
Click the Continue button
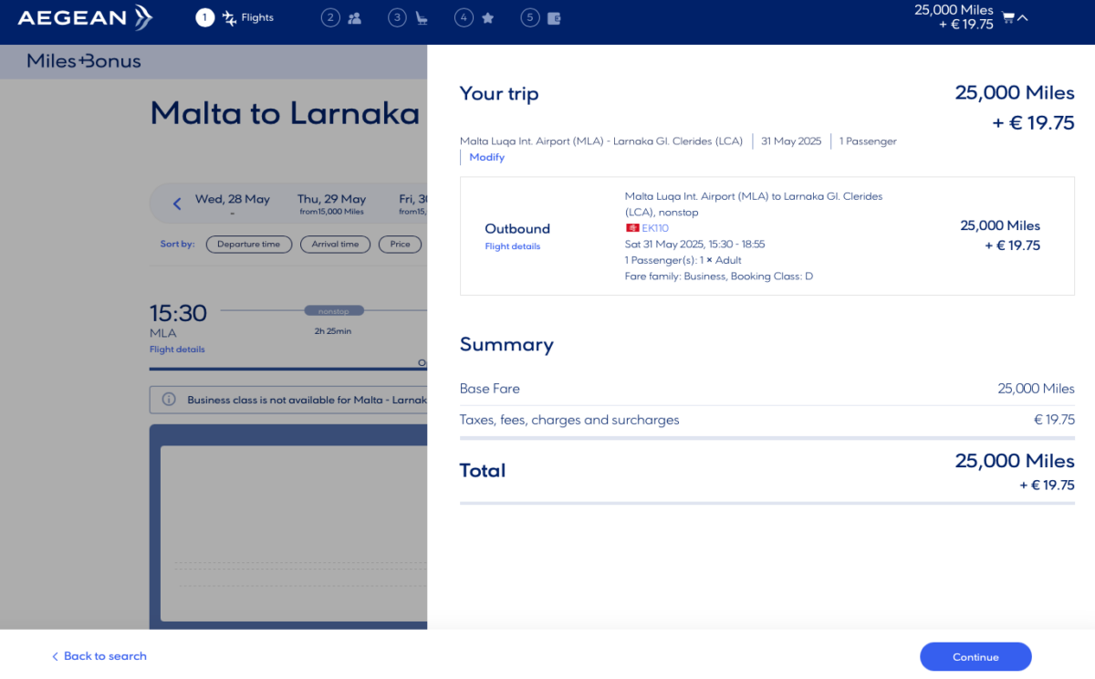975,657
